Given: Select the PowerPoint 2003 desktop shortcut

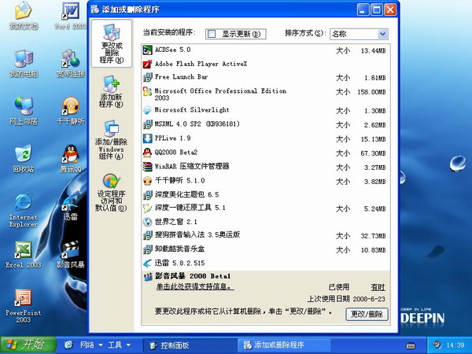Looking at the screenshot, I should point(24,306).
